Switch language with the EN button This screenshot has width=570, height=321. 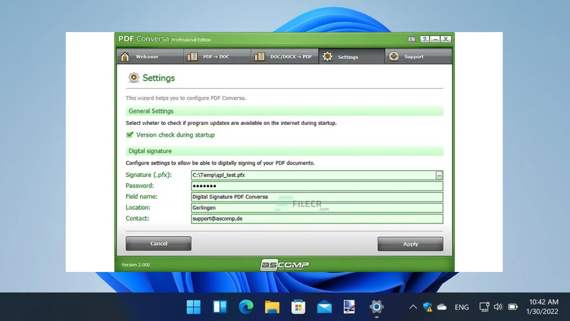coord(411,39)
